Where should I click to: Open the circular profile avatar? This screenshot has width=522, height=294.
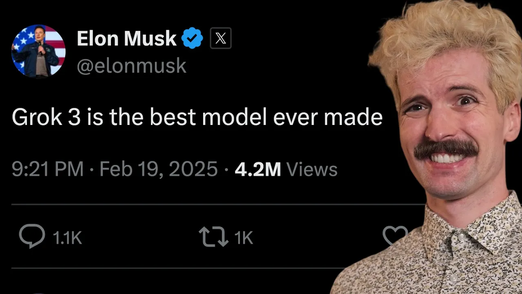pyautogui.click(x=38, y=51)
